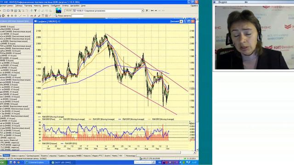The image size is (294, 165).
Task: Switch to the VIX tab
Action: tap(120, 156)
